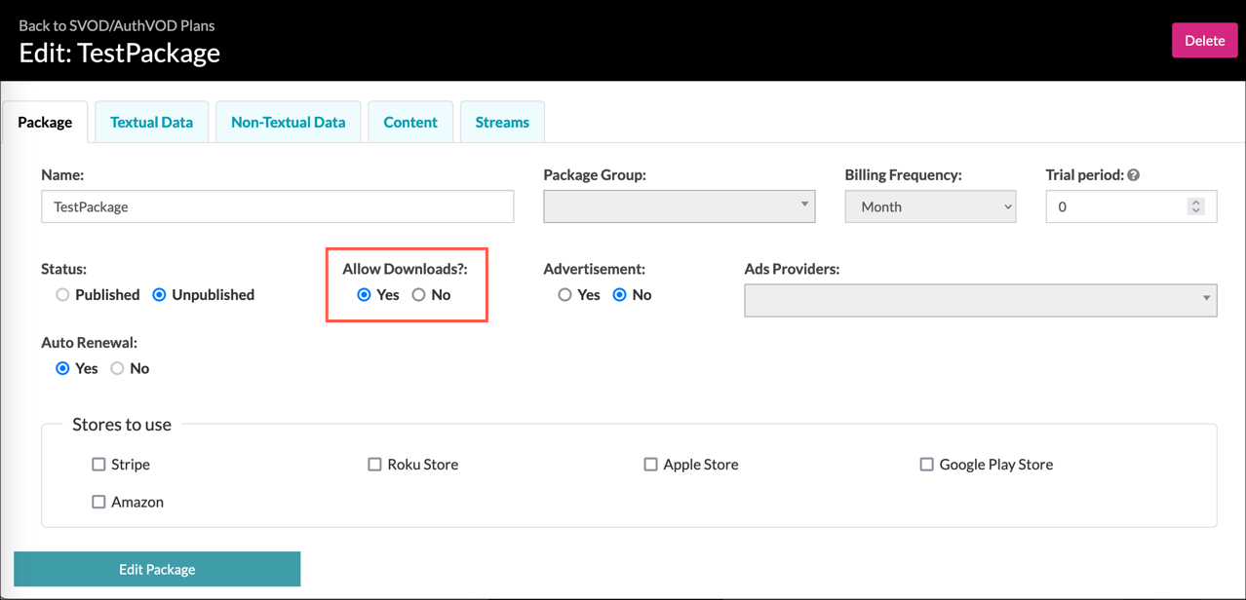Screen dimensions: 1246x600
Task: Open the Package Group dropdown
Action: 679,206
